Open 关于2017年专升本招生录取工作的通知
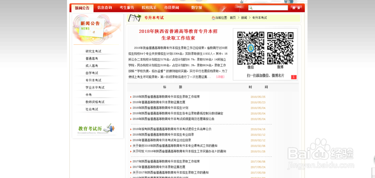The width and height of the screenshot is (375, 178). click(x=171, y=172)
